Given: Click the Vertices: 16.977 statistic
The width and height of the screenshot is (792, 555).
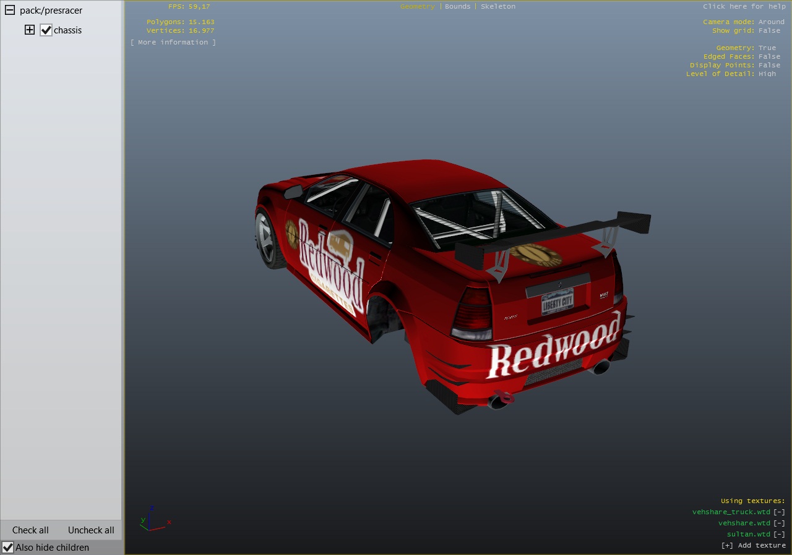Looking at the screenshot, I should [181, 30].
